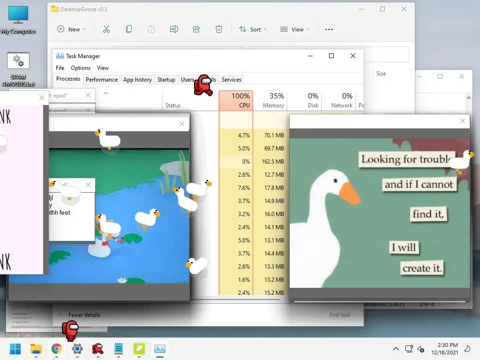
Task: Click the Rename icon in Explorer toolbar
Action: tap(174, 30)
